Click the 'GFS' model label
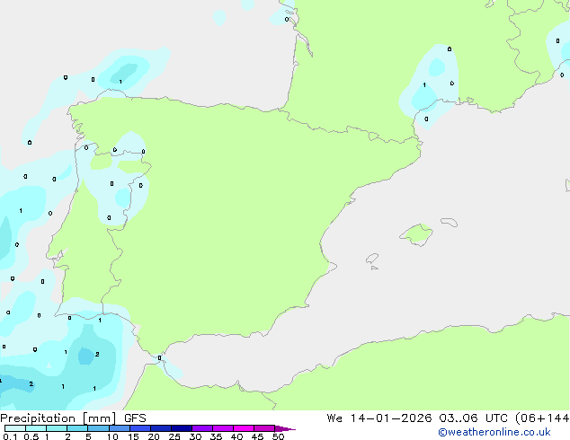Image resolution: width=570 pixels, height=440 pixels. (135, 418)
